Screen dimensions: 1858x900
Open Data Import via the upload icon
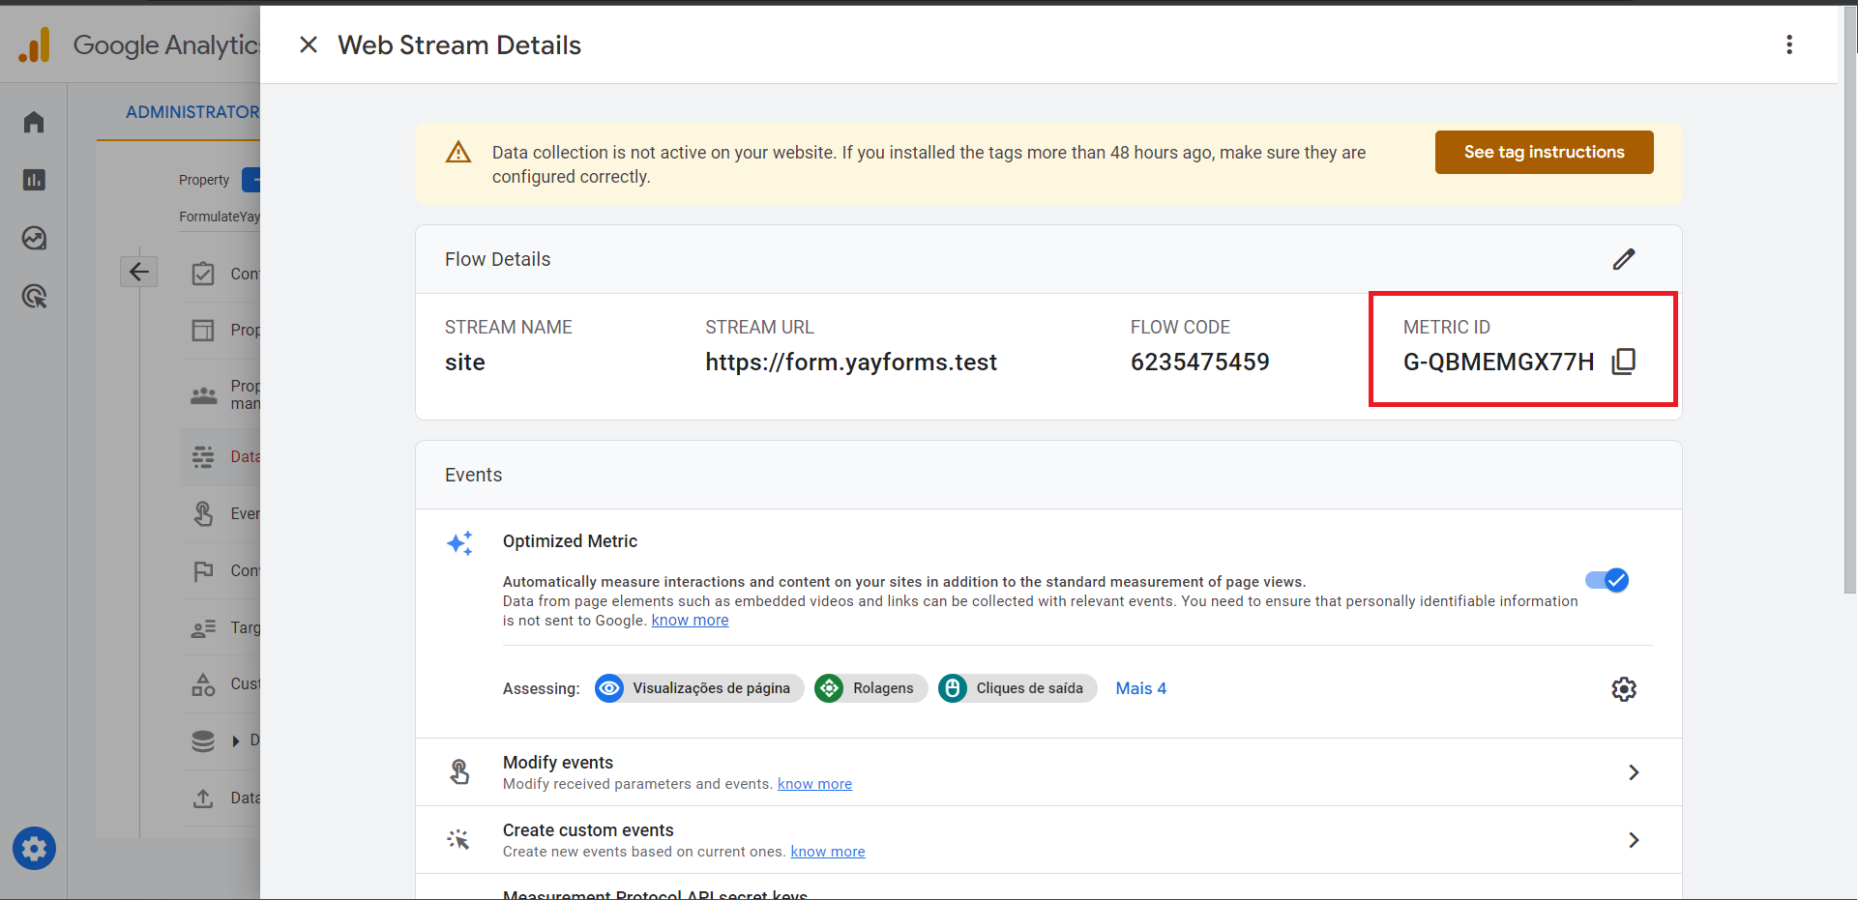click(203, 798)
